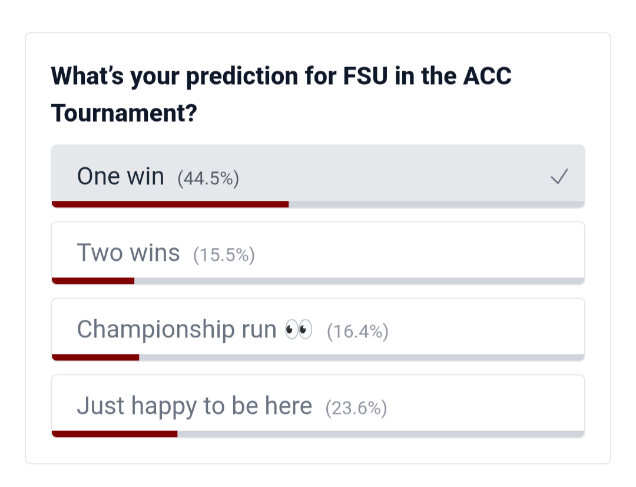Click the 15.5% result next to Two wins
The width and height of the screenshot is (636, 487).
224,255
